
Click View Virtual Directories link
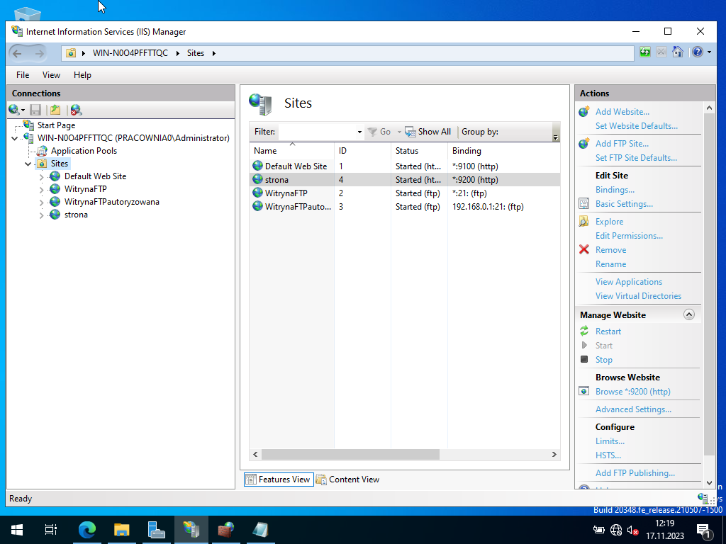[x=639, y=295]
